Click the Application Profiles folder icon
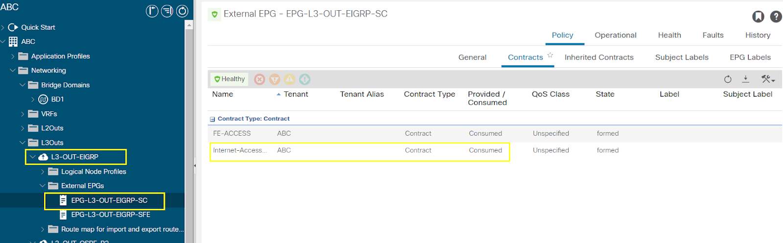This screenshot has width=783, height=243. [x=23, y=56]
